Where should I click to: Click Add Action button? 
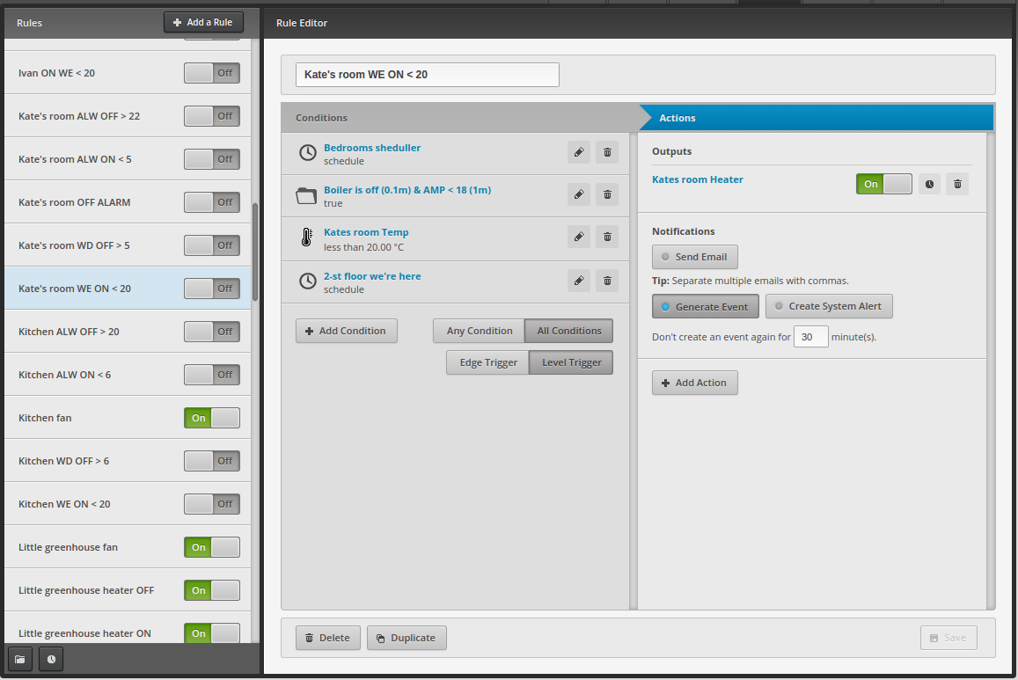click(695, 383)
